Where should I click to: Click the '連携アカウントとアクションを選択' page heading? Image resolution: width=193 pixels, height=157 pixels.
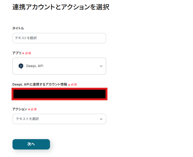pos(61,7)
